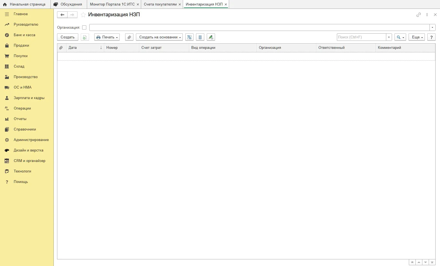Click the Создать button
The width and height of the screenshot is (440, 266).
pyautogui.click(x=68, y=37)
